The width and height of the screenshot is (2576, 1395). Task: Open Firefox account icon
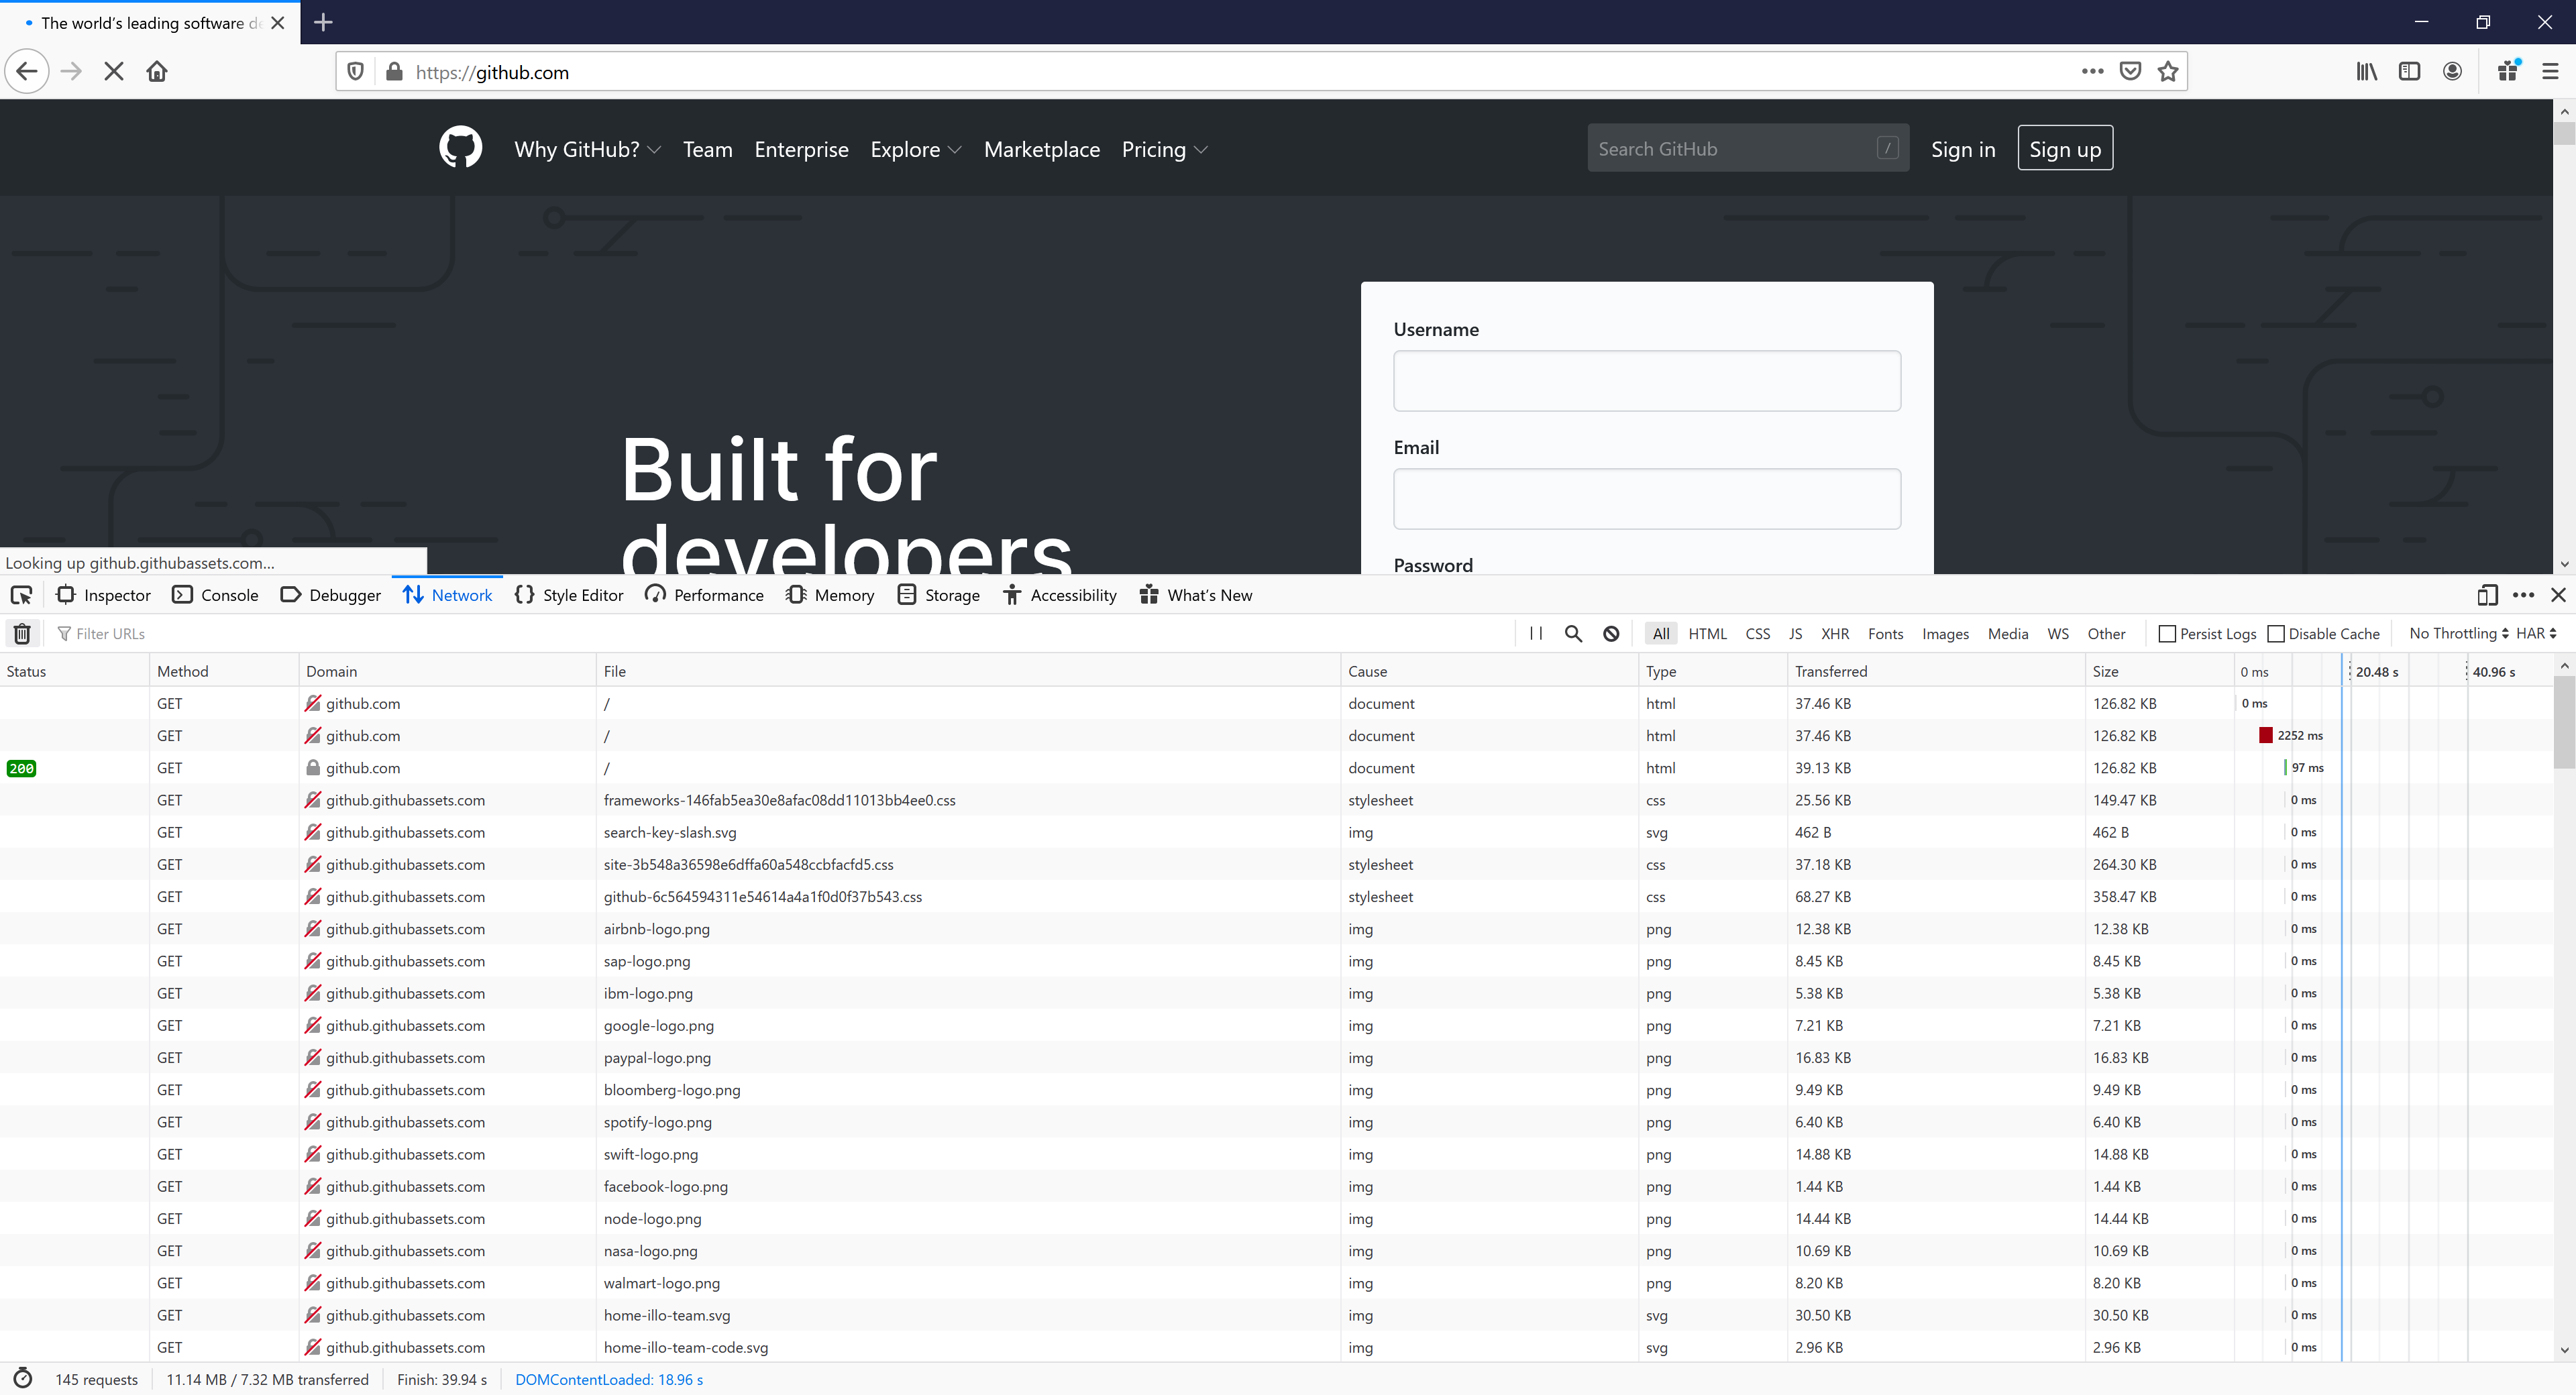point(2452,72)
